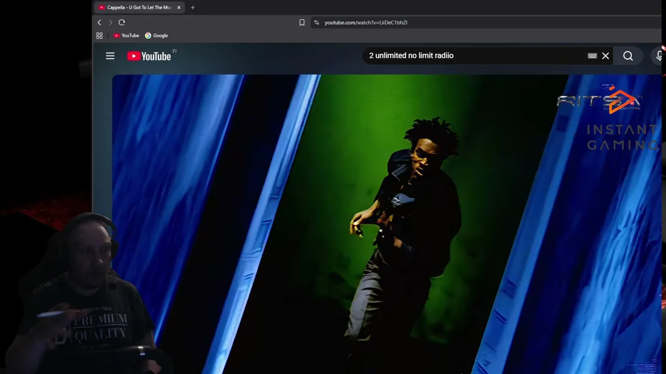Submit search with magnifier button
Viewport: 666px width, 374px height.
(x=628, y=56)
